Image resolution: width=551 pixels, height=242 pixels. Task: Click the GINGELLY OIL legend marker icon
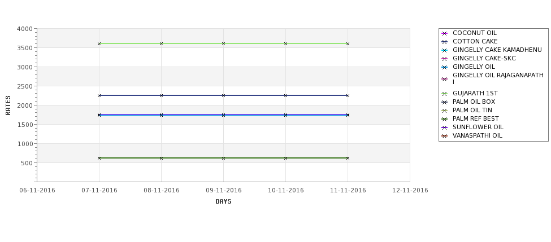coord(445,67)
